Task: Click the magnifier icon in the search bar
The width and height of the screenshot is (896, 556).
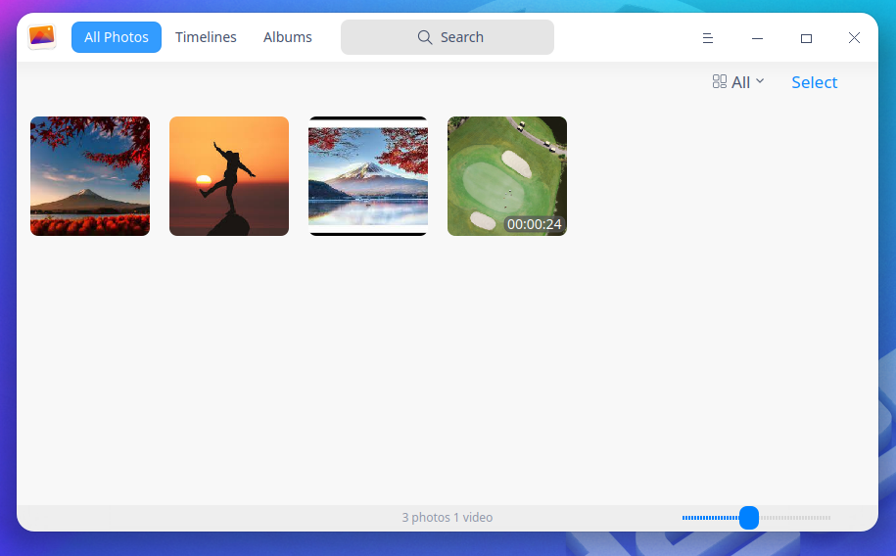Action: click(425, 37)
